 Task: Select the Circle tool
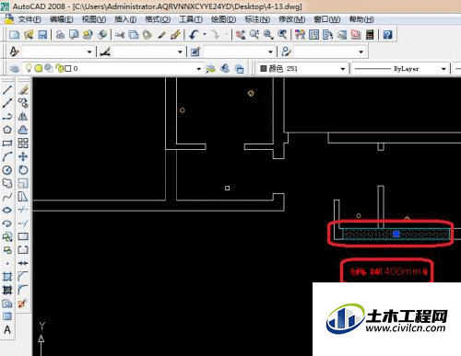pyautogui.click(x=7, y=170)
